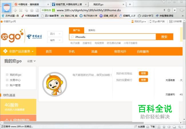Select the 搜产品 search tab

76,30
